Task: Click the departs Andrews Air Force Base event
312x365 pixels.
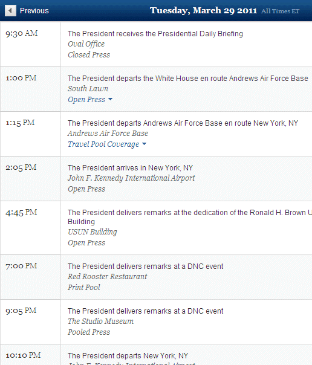Action: [183, 123]
